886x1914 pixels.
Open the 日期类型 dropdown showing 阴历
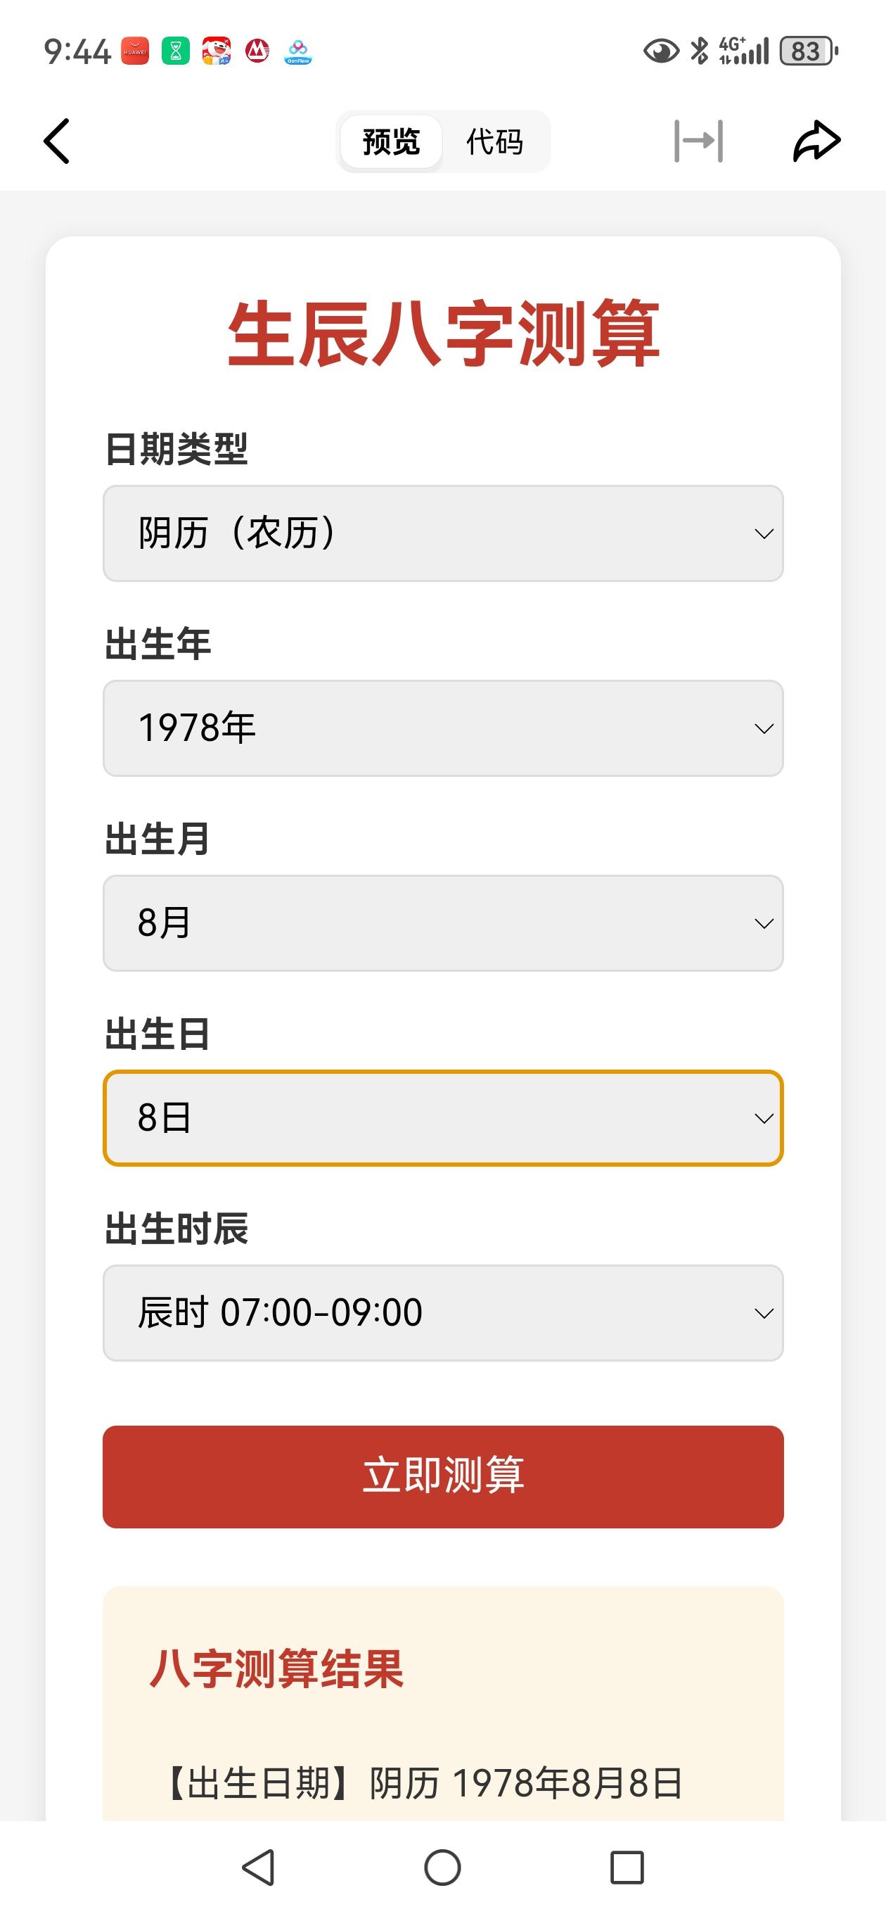[x=444, y=533]
